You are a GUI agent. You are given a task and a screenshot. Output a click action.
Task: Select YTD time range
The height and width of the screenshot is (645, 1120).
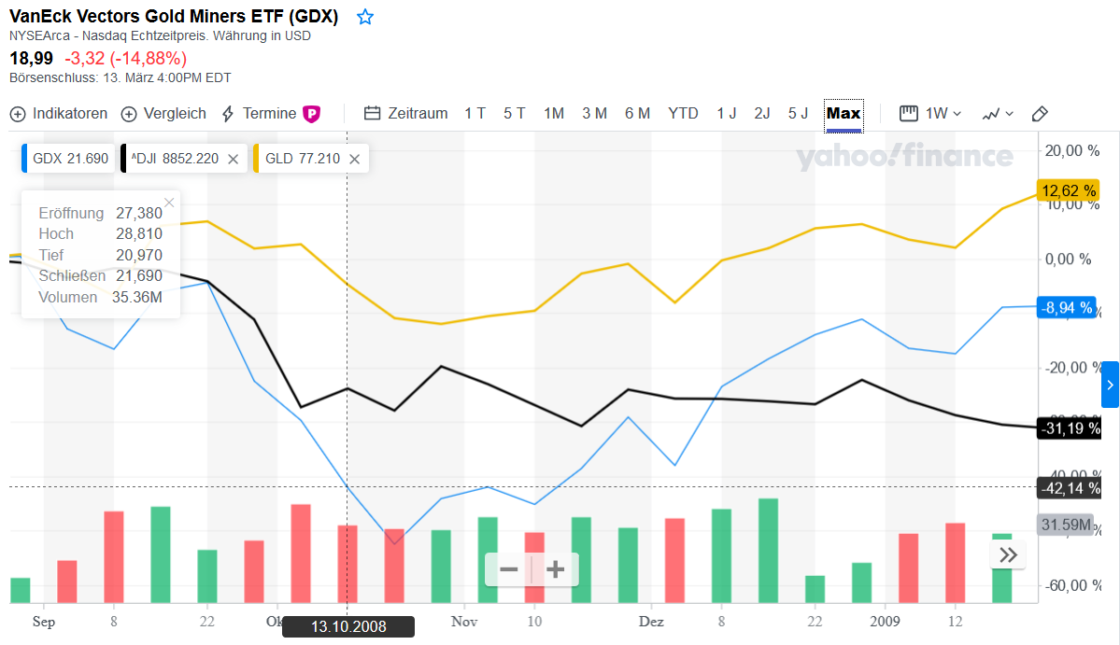click(x=683, y=114)
